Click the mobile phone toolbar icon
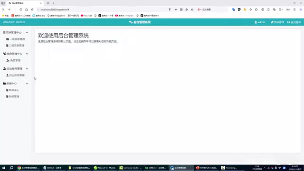Image resolution: width=304 pixels, height=171 pixels. pyautogui.click(x=268, y=9)
